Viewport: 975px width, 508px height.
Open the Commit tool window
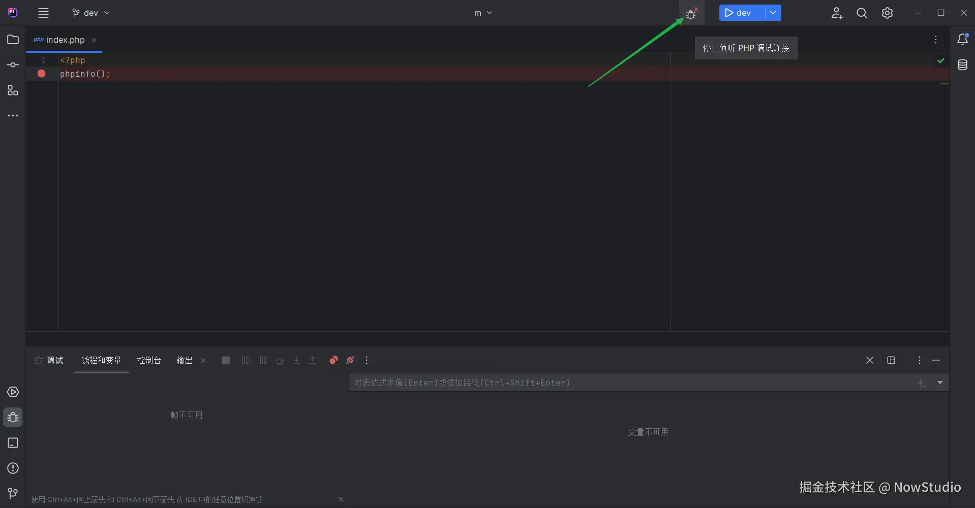pos(13,65)
